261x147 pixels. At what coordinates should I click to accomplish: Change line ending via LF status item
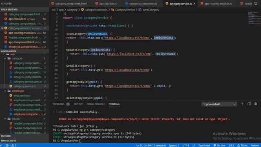194,145
